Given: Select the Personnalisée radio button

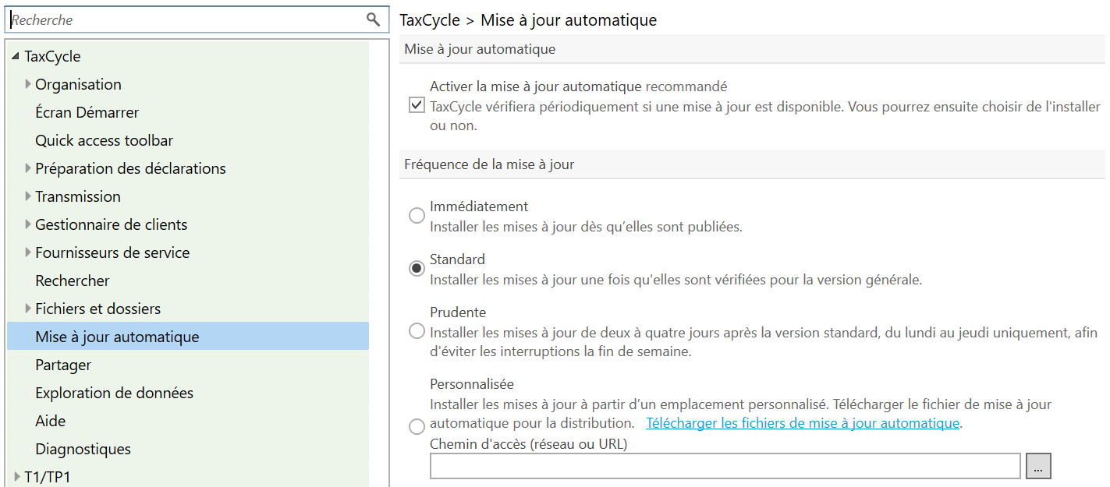Looking at the screenshot, I should click(417, 426).
